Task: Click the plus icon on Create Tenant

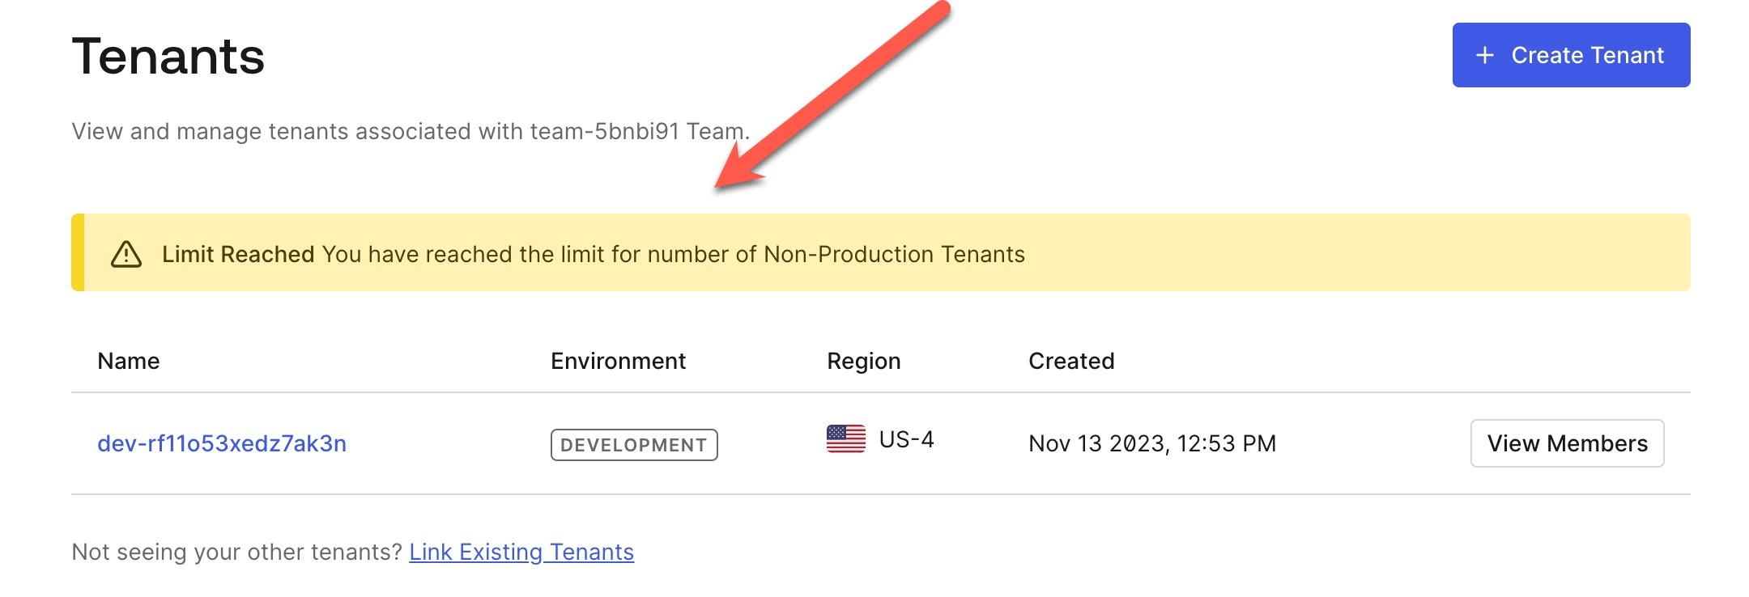Action: [1484, 55]
